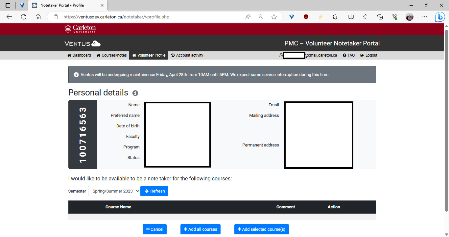This screenshot has height=237, width=449.
Task: Click the Read aloud icon in address bar
Action: pyautogui.click(x=248, y=17)
